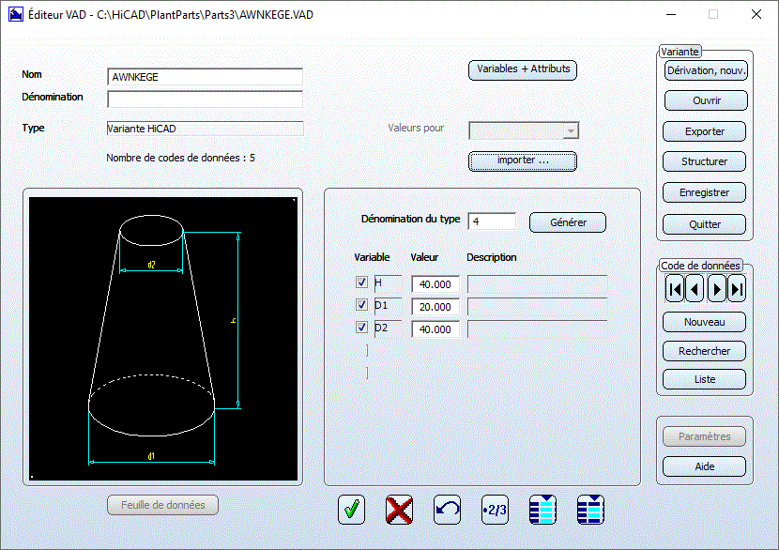The width and height of the screenshot is (779, 550).
Task: Click the red X cancel icon
Action: click(x=400, y=510)
